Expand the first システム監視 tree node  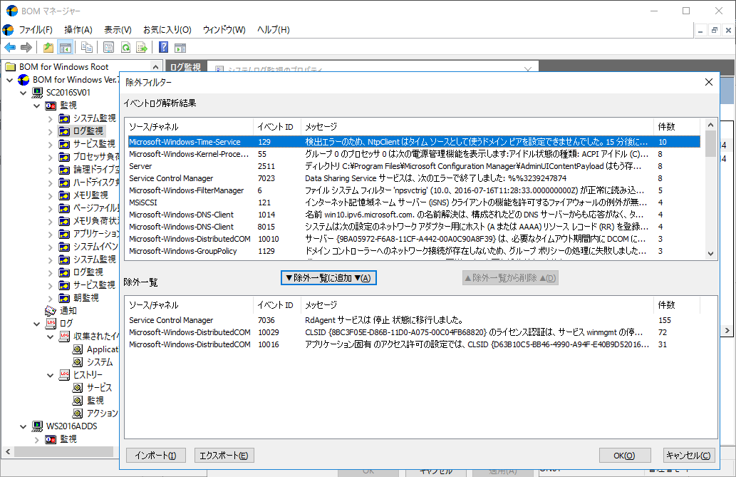[x=51, y=118]
